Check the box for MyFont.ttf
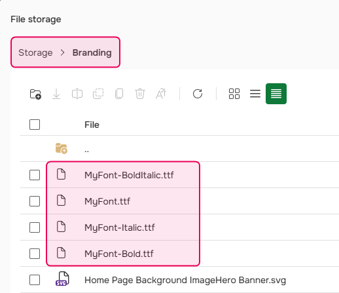The height and width of the screenshot is (293, 339). [35, 201]
